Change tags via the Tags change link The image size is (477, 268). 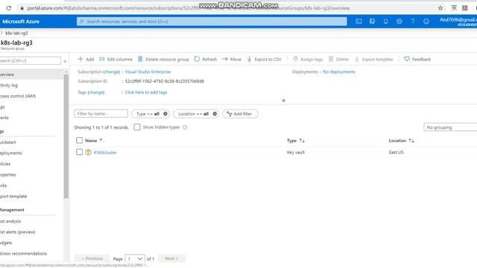(x=96, y=92)
